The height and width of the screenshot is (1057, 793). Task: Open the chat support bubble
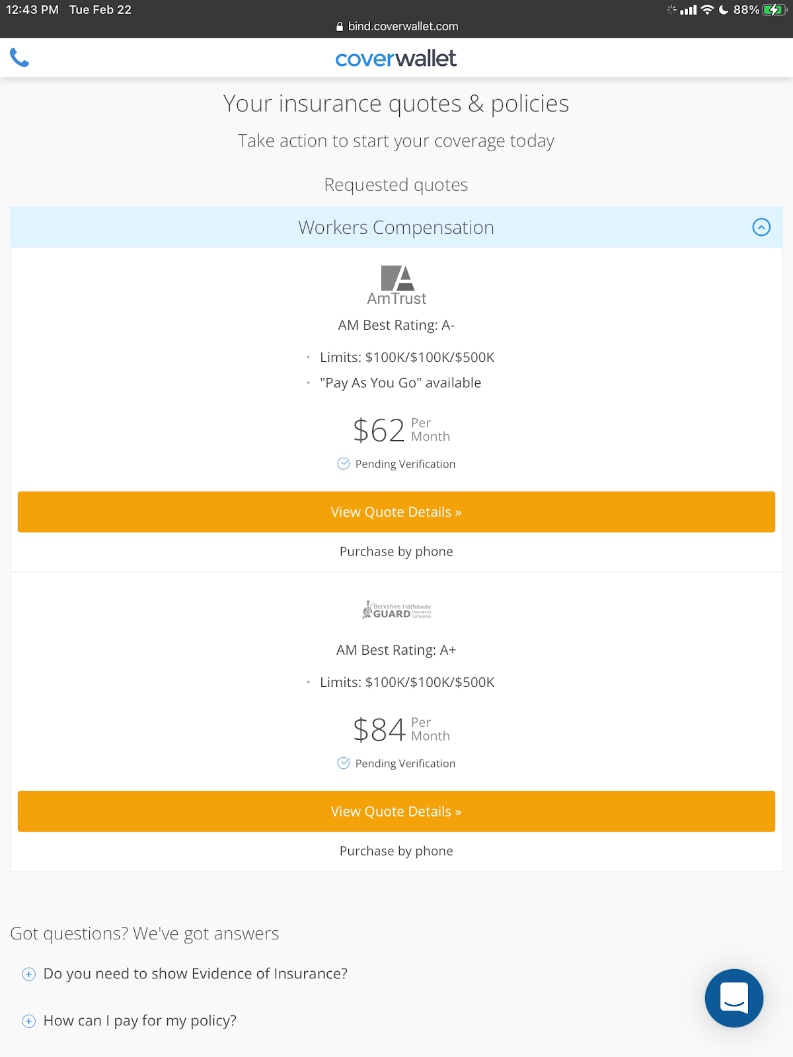734,998
